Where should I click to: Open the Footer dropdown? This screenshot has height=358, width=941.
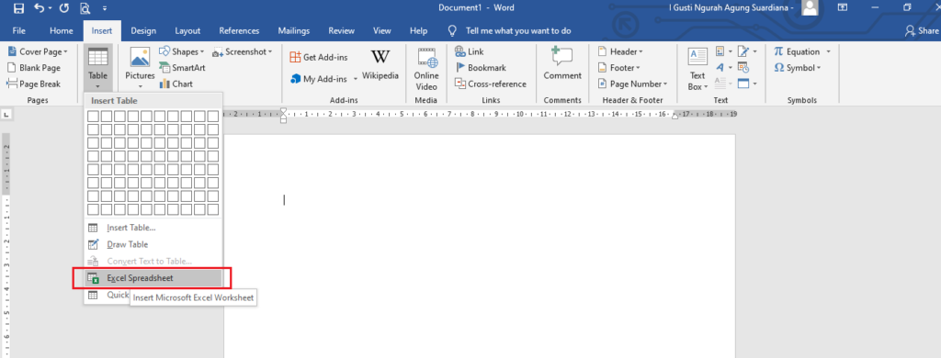coord(619,68)
